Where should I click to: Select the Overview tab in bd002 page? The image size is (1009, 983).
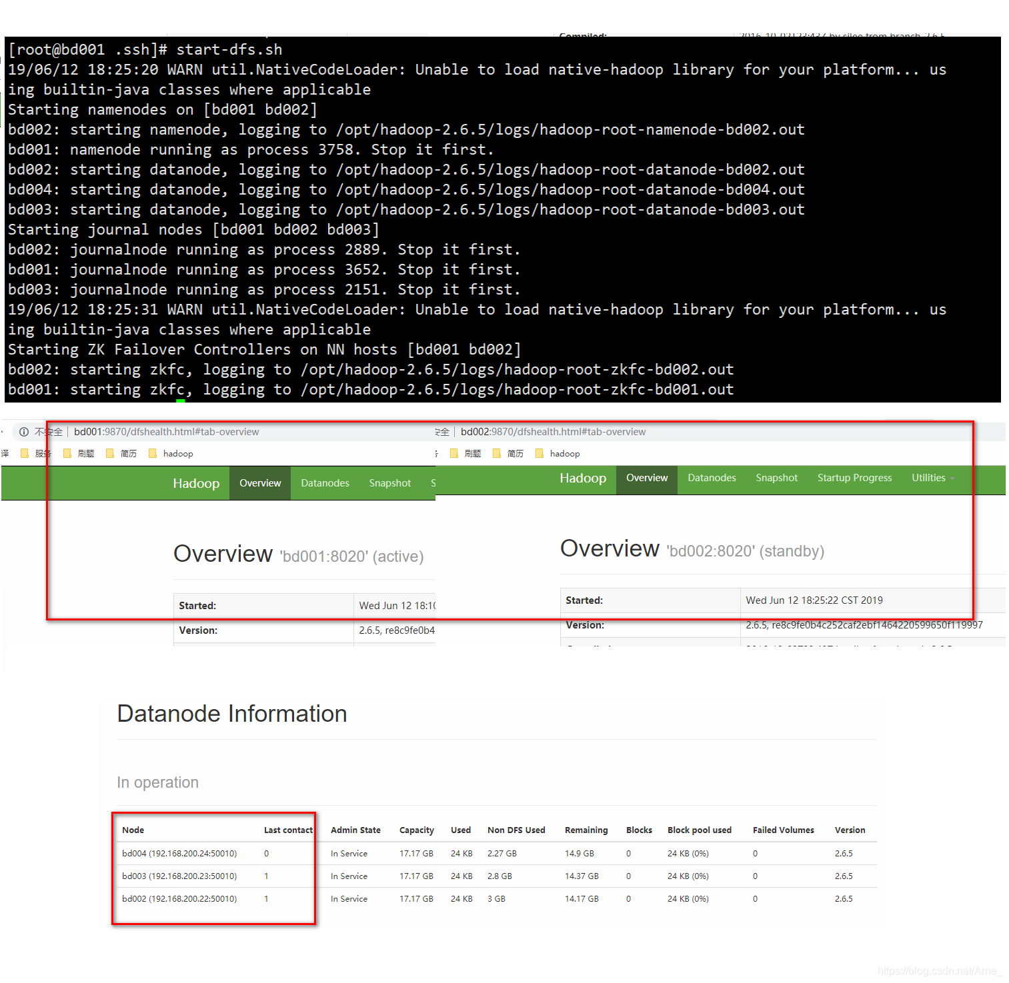coord(647,478)
